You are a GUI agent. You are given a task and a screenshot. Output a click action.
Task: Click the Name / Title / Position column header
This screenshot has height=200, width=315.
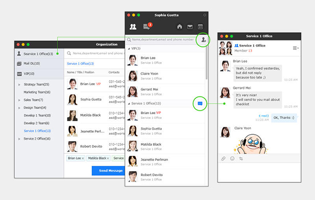pyautogui.click(x=80, y=72)
